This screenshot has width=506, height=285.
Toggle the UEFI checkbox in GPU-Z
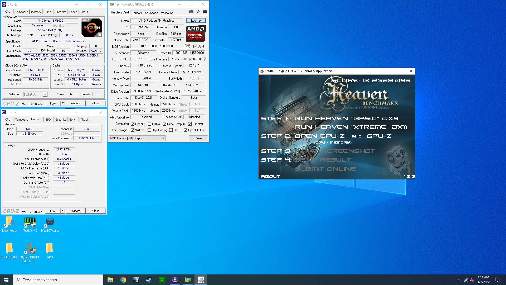(x=195, y=46)
